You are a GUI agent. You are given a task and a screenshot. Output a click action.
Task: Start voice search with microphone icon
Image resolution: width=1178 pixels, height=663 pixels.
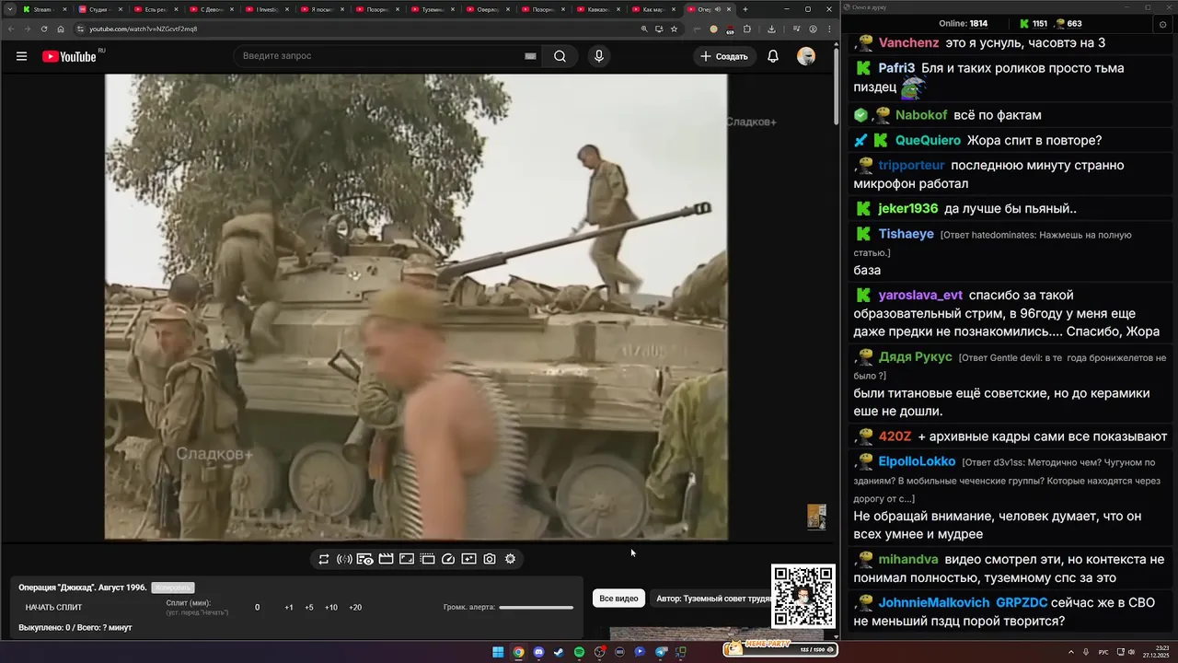point(599,56)
